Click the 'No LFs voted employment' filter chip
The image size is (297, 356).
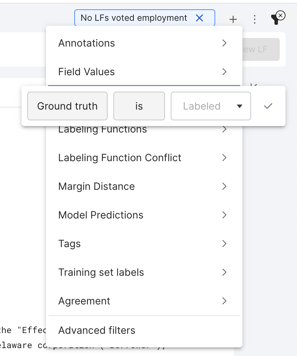[134, 18]
